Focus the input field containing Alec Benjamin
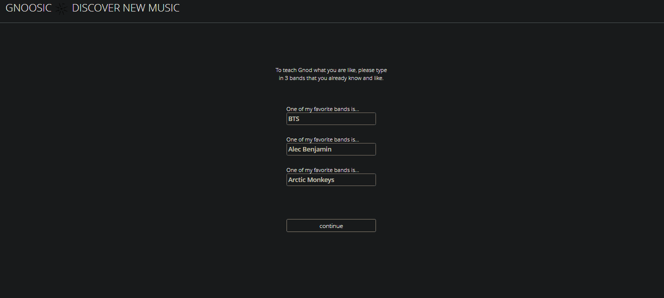This screenshot has width=664, height=298. pos(331,149)
